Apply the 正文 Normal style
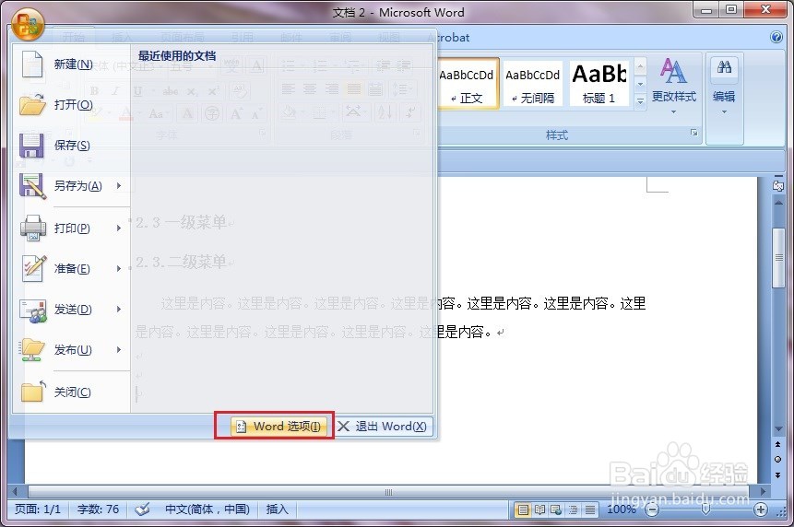The width and height of the screenshot is (794, 527). pyautogui.click(x=467, y=84)
